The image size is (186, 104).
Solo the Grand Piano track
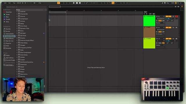(x=173, y=16)
